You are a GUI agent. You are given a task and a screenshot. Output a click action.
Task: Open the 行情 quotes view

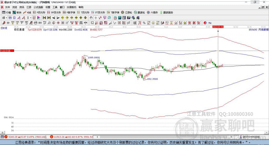click(6, 13)
